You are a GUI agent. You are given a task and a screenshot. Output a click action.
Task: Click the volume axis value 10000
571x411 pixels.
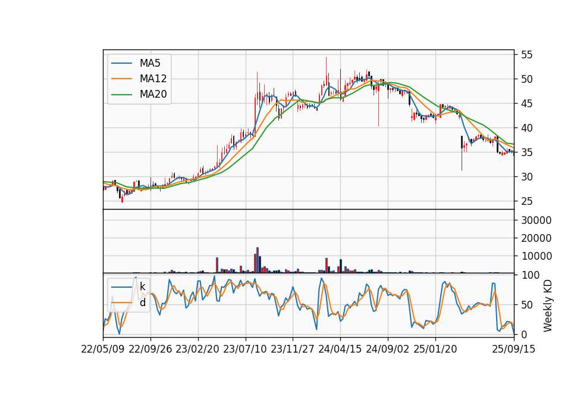(x=537, y=256)
